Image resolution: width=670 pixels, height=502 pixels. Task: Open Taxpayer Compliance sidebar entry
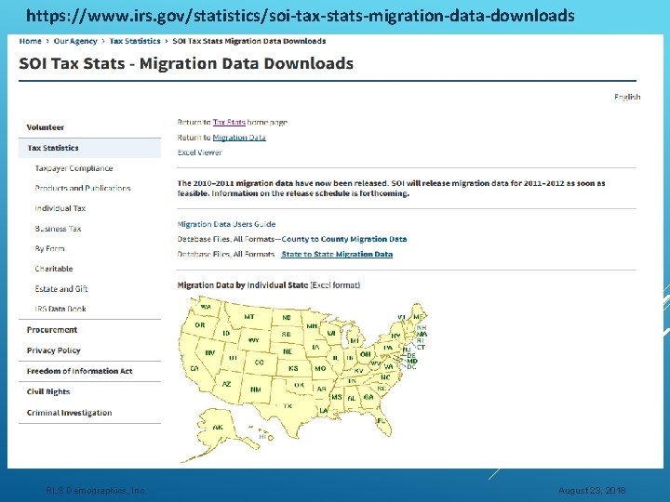point(74,168)
